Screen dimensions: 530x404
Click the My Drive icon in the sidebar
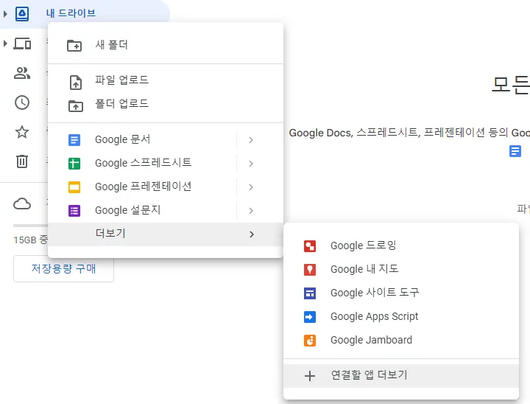coord(22,14)
